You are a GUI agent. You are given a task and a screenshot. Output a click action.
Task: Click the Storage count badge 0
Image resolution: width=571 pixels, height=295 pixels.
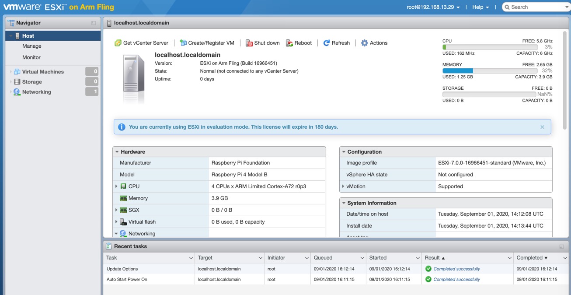pos(92,81)
